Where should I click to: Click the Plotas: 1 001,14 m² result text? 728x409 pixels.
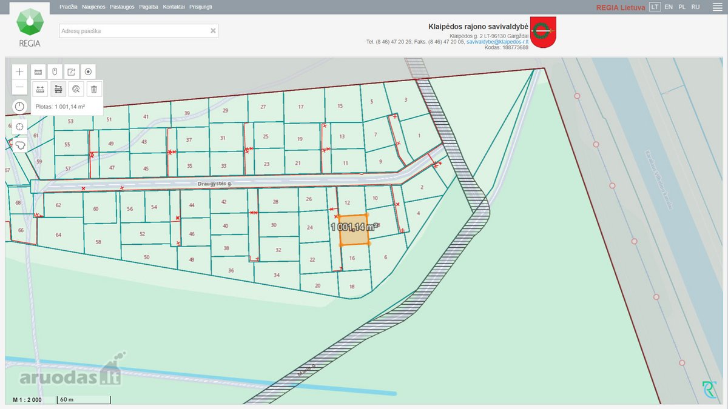[x=60, y=107]
